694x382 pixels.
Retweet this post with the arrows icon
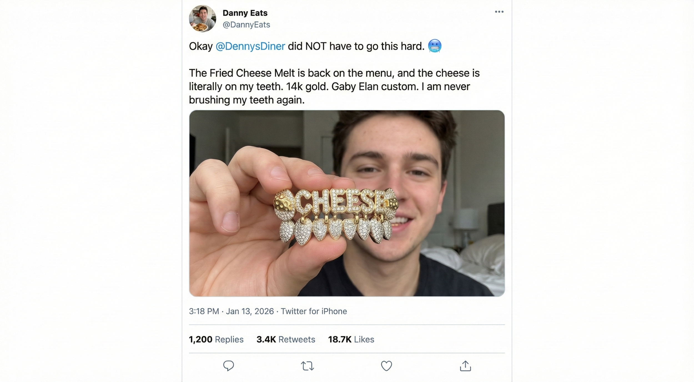(x=307, y=366)
